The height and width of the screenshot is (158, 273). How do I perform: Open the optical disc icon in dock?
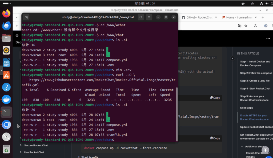point(6,137)
